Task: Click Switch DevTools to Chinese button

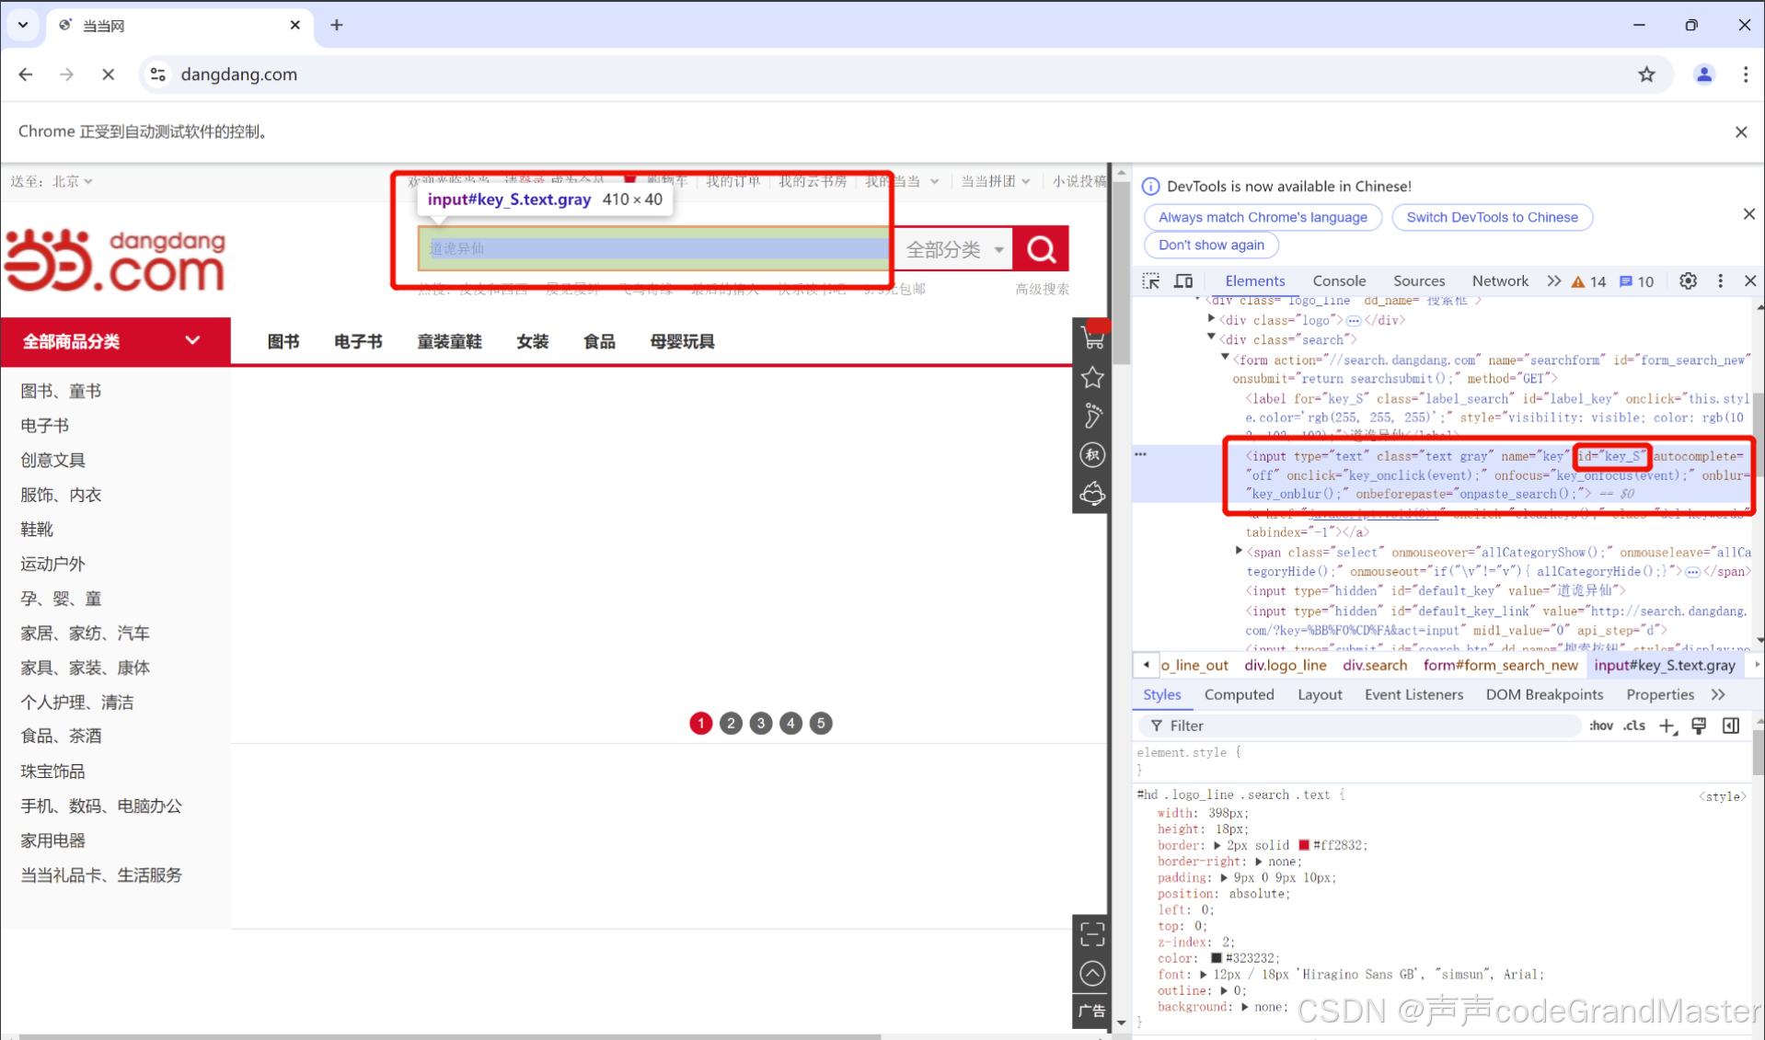Action: (1492, 218)
